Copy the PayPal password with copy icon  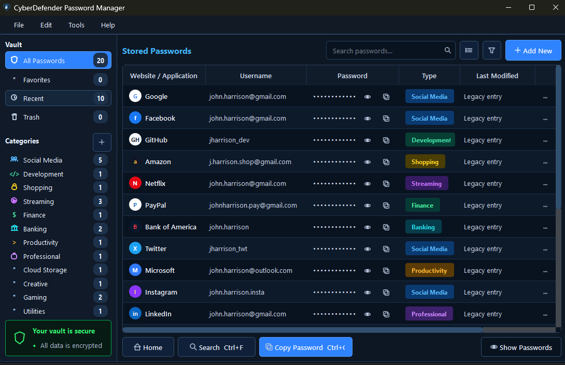[386, 206]
